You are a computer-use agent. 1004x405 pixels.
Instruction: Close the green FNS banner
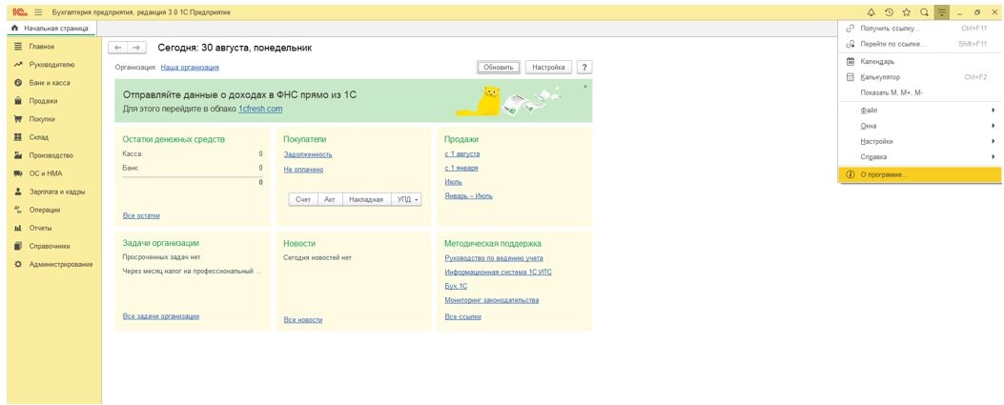[x=584, y=86]
